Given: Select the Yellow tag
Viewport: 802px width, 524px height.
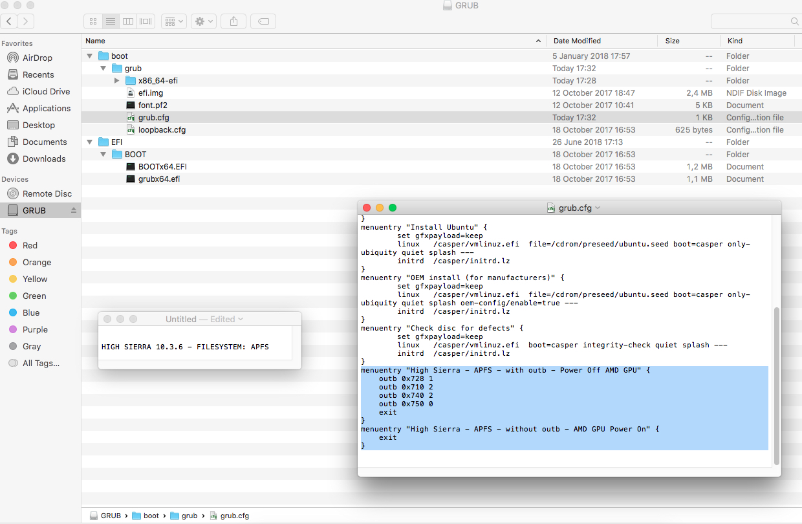Looking at the screenshot, I should tap(35, 279).
